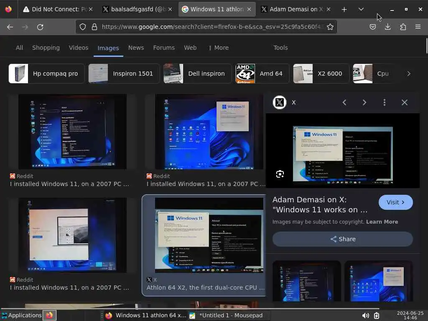Search inside image with the Lens icon

[280, 174]
